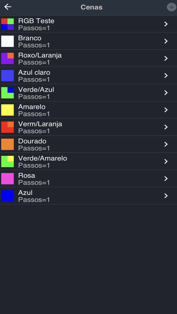This screenshot has width=177, height=314.
Task: Tap the back arrow to leave Cenas
Action: coord(7,7)
